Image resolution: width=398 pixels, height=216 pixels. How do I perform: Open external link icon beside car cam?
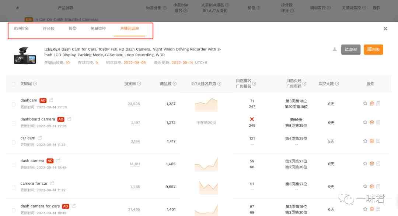pyautogui.click(x=40, y=138)
